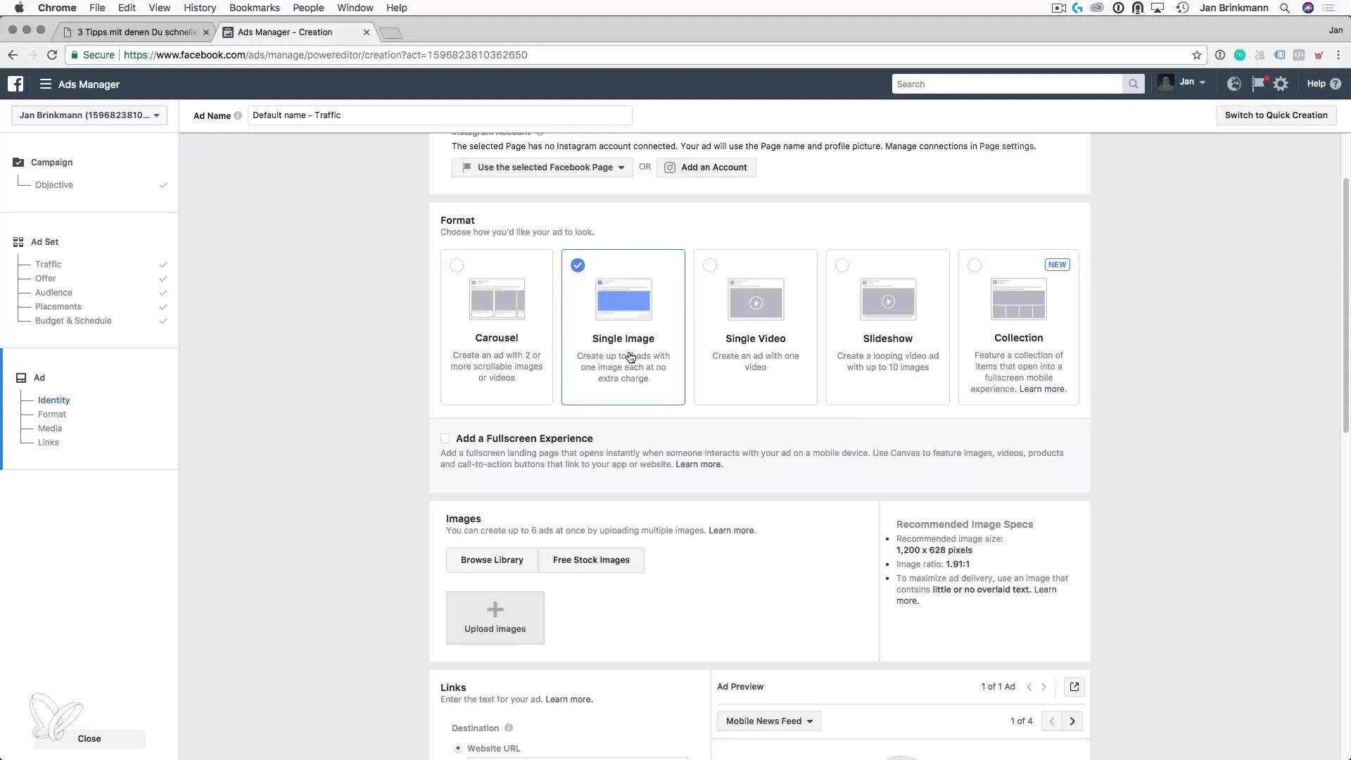Click the Slideshow format illustration

click(x=888, y=300)
